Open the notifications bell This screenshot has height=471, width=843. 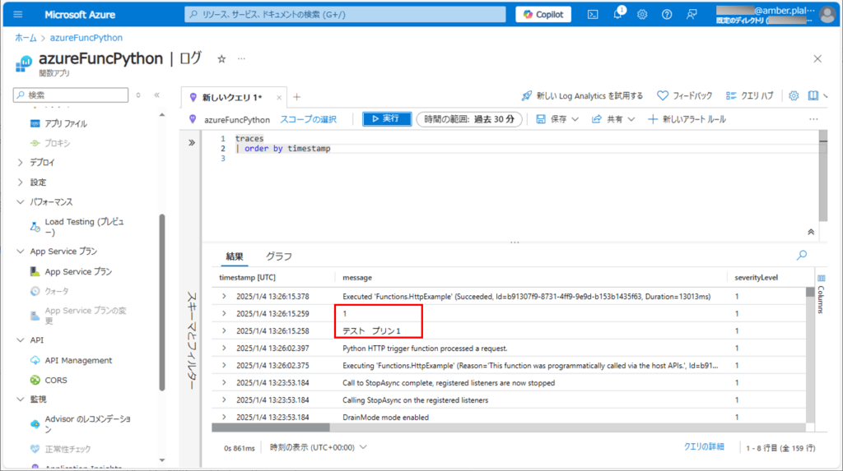(617, 15)
